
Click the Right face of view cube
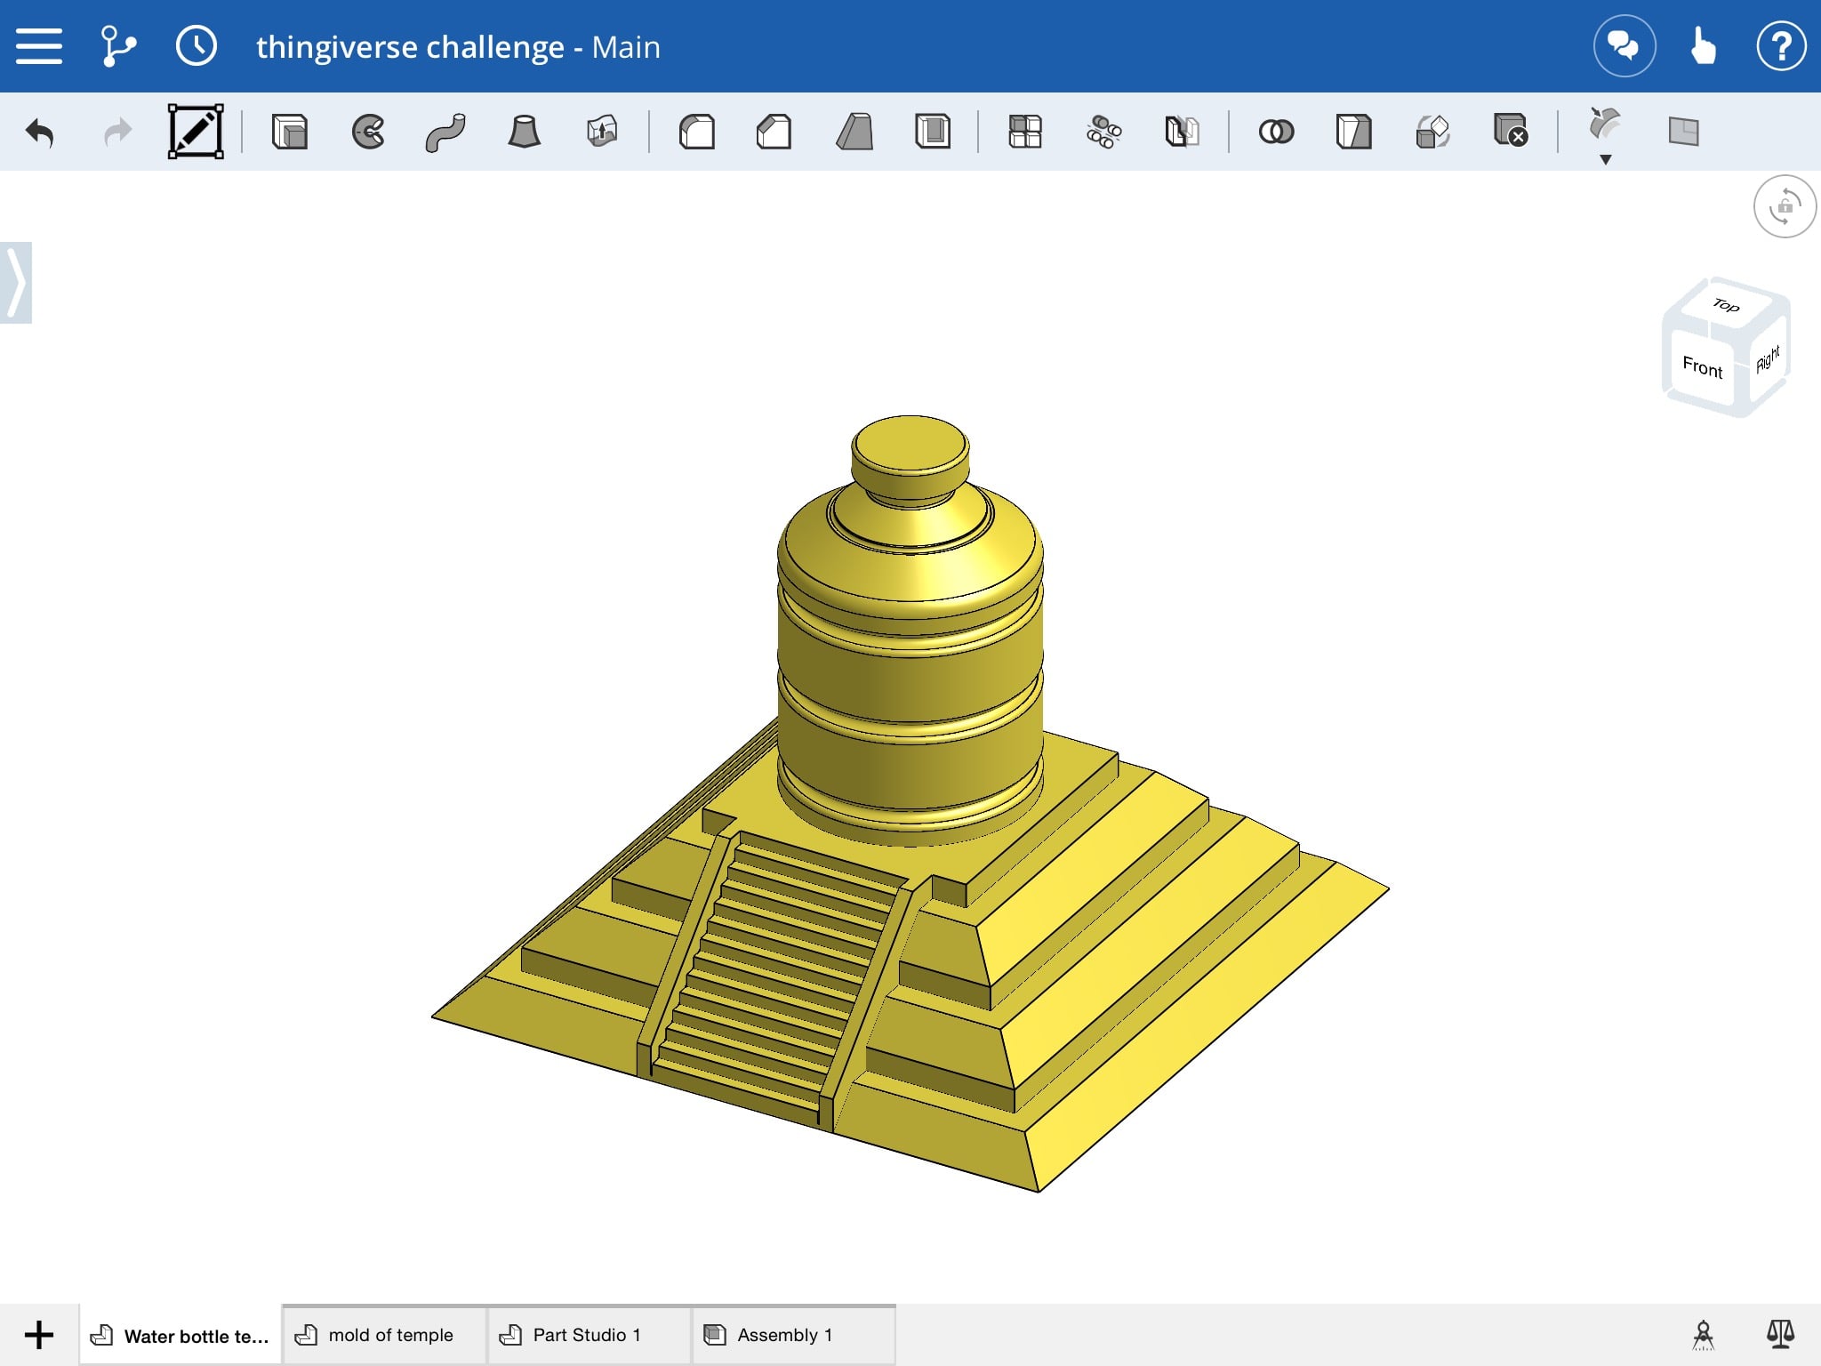[1768, 358]
